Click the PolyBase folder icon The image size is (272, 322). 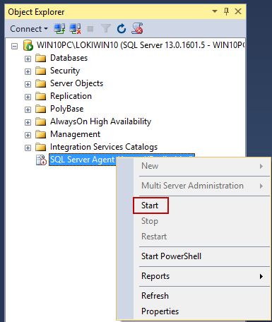click(x=40, y=109)
